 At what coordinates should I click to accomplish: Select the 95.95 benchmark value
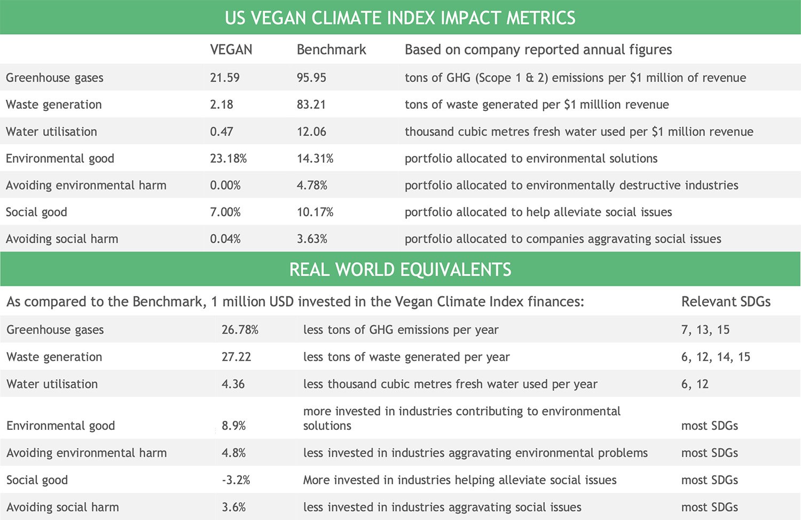click(311, 78)
